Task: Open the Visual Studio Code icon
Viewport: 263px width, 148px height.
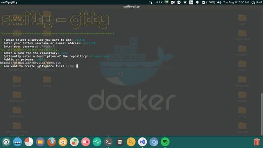Action: coord(143,142)
